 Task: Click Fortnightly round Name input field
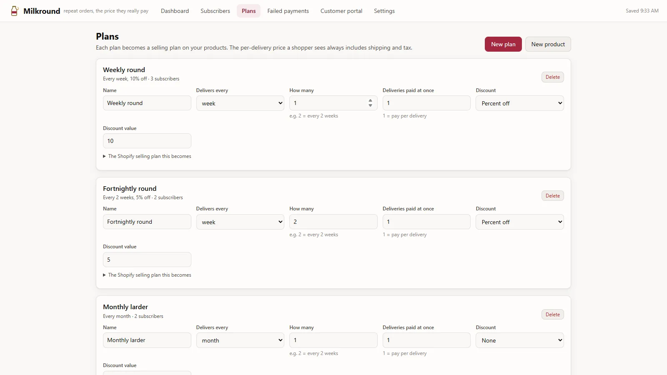point(147,222)
